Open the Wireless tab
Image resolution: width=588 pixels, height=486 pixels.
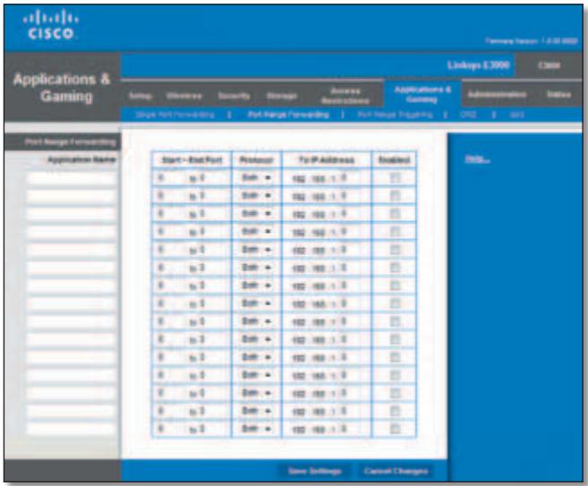pyautogui.click(x=184, y=96)
